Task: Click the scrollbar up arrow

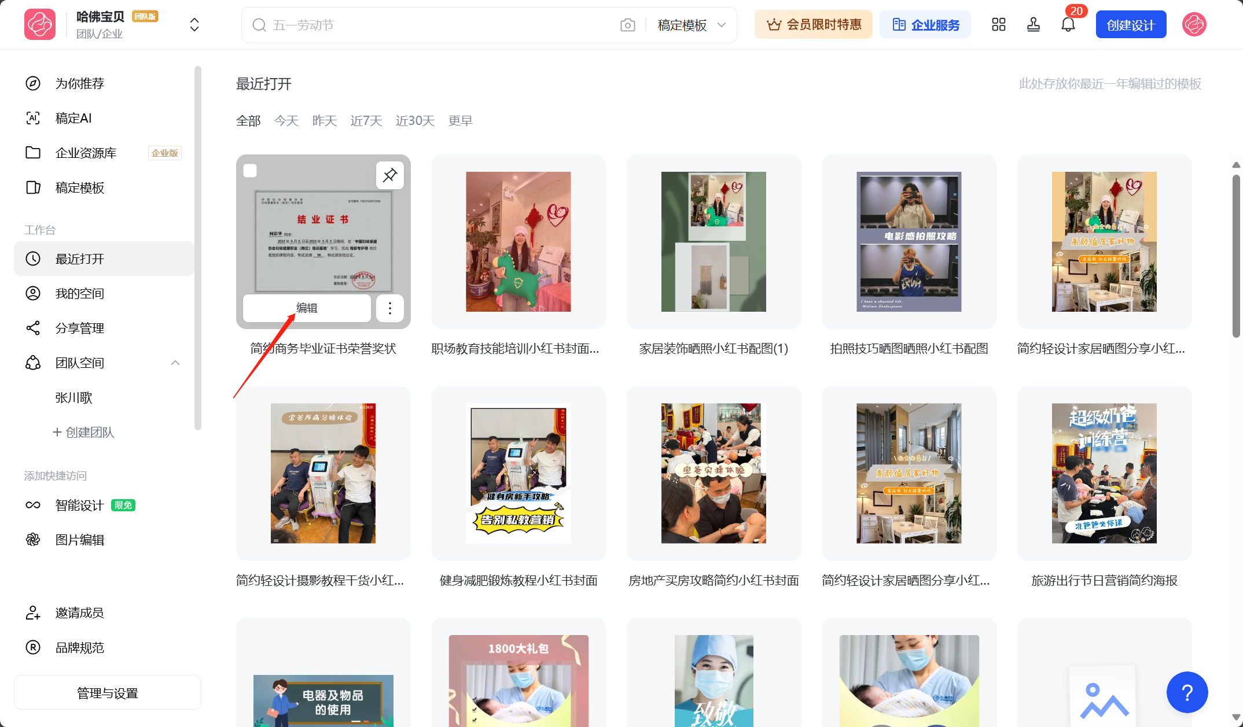Action: 1237,165
